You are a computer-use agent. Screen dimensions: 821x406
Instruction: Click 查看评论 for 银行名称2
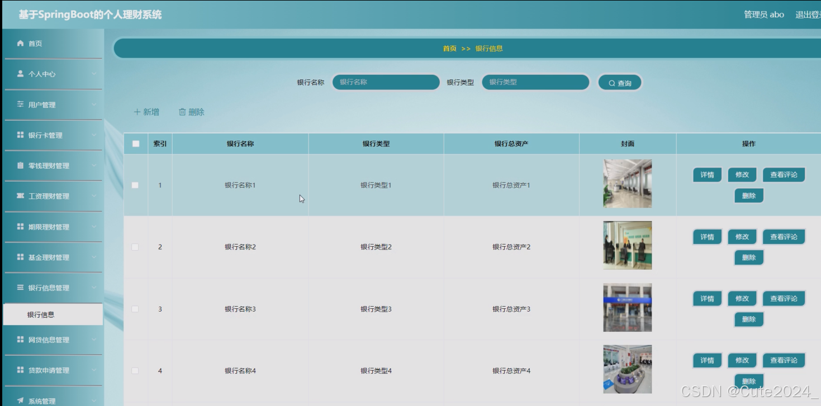coord(784,237)
